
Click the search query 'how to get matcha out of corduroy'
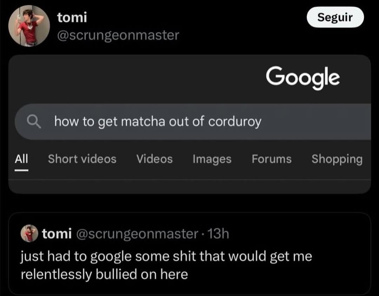tap(157, 121)
